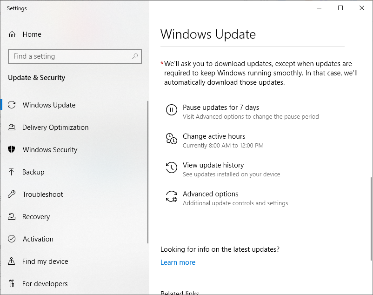The image size is (373, 295).
Task: Click the search magnifier icon
Action: coord(135,56)
